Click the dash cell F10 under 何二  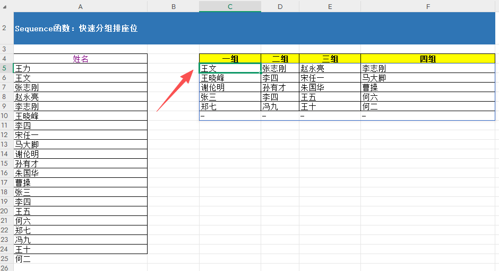428,116
